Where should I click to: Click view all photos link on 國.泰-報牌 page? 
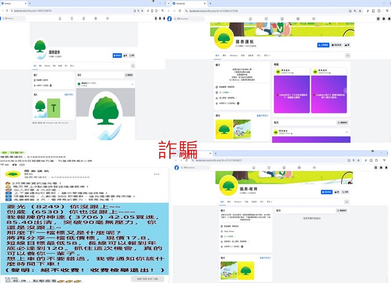[265, 258]
